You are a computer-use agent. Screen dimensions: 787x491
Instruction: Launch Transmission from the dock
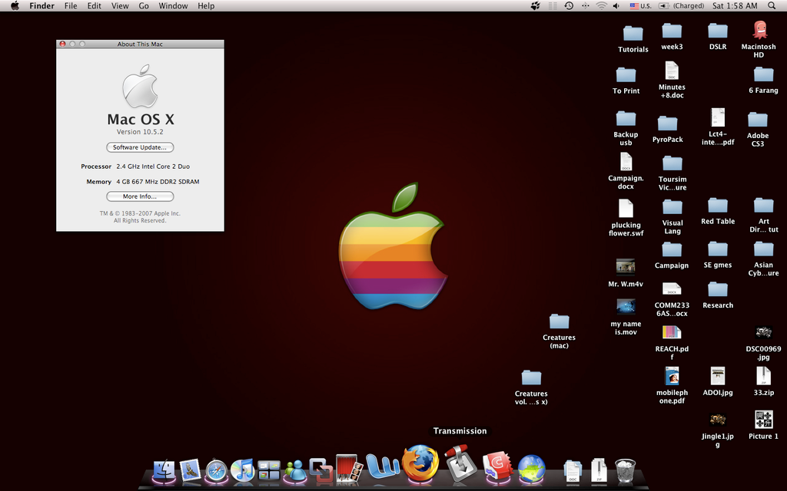tap(460, 463)
